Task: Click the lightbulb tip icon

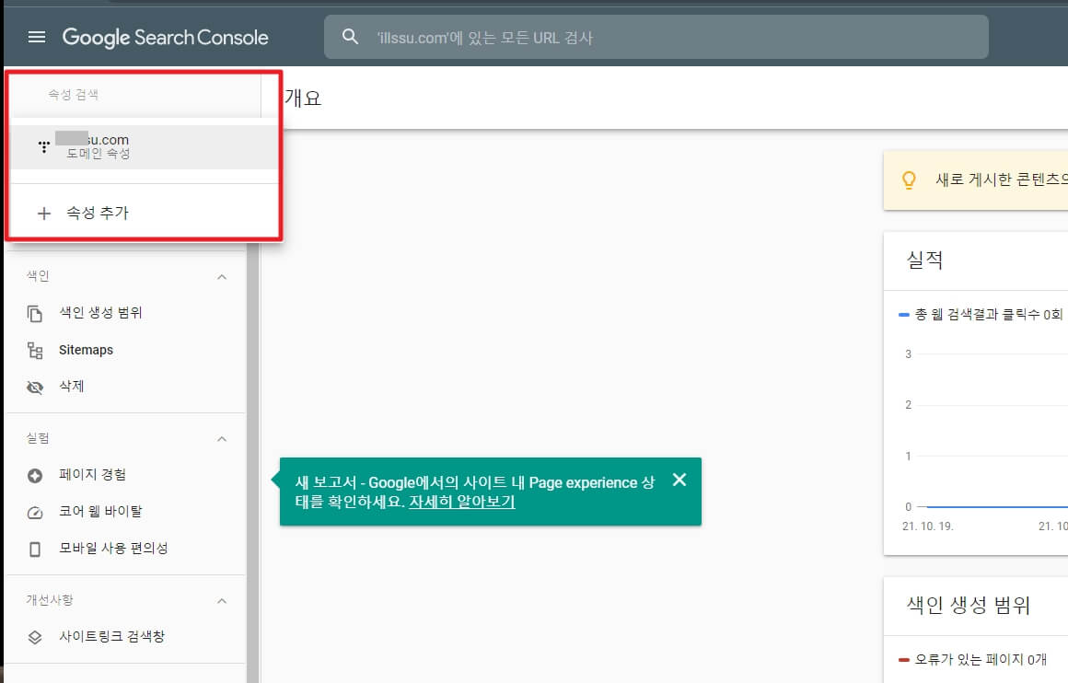Action: click(x=910, y=180)
